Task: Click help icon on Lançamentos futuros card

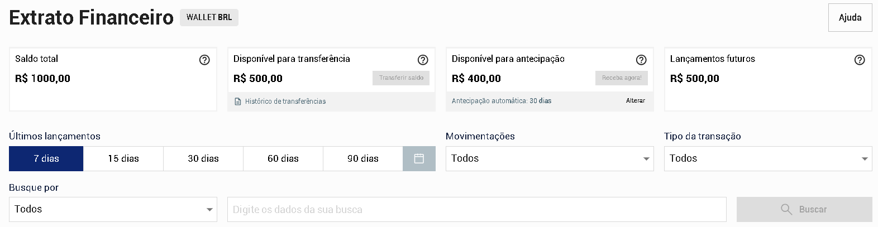Action: tap(860, 60)
